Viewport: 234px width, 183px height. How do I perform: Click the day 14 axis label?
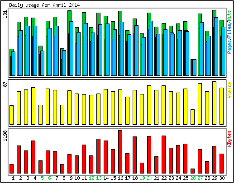tap(106, 178)
